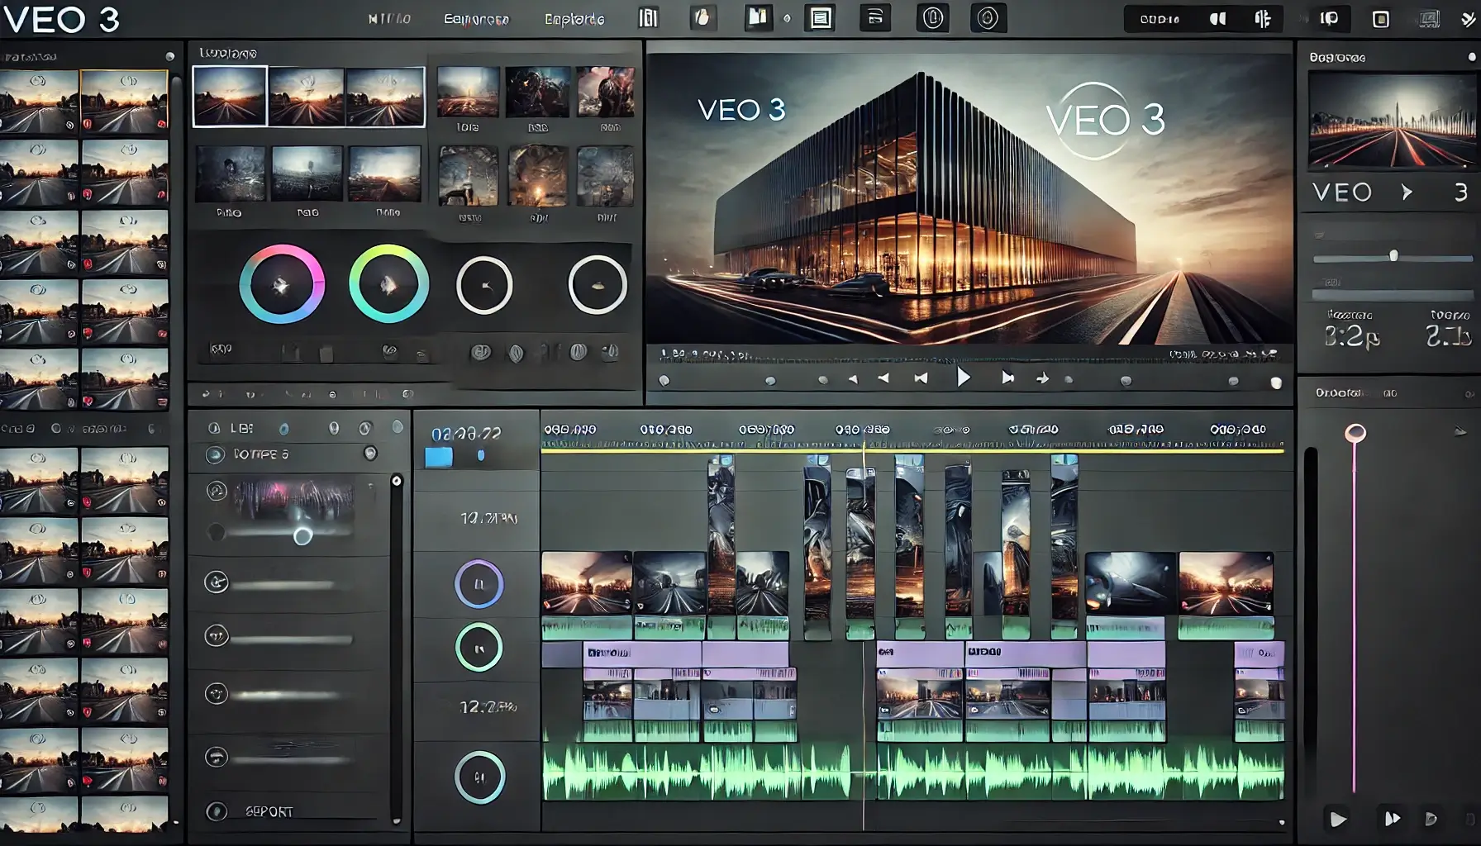Click the effects panel's vertical scrollbar handle
Screen dimensions: 1481x846
[397, 481]
